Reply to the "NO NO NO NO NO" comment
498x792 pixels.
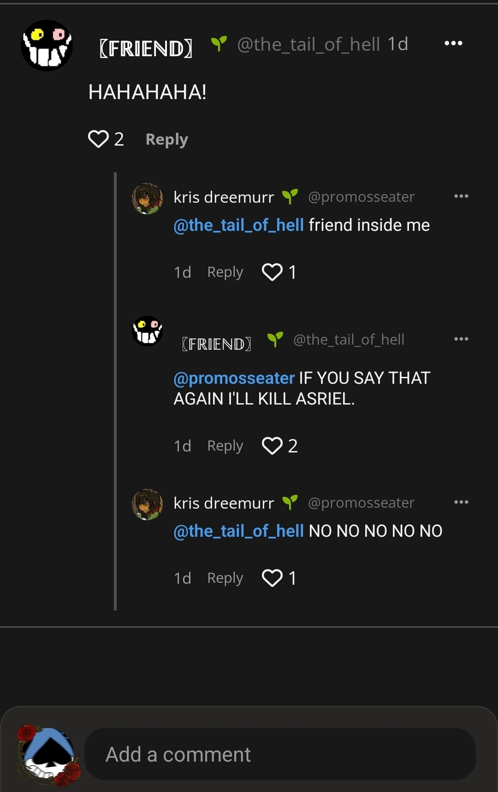click(x=225, y=578)
